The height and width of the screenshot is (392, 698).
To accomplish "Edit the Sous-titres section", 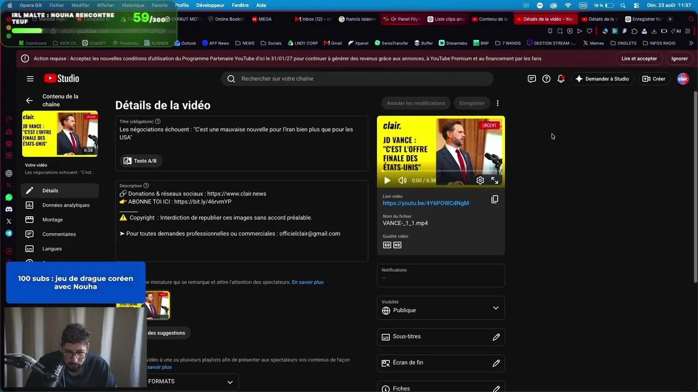I will (x=496, y=337).
